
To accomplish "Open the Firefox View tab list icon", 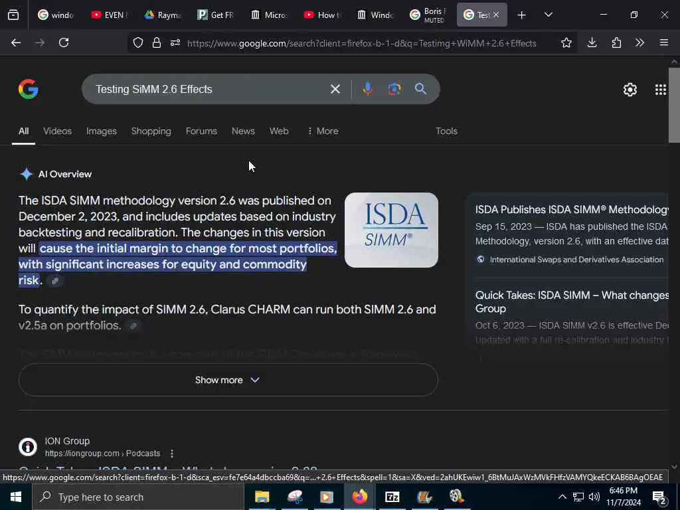I will (13, 15).
